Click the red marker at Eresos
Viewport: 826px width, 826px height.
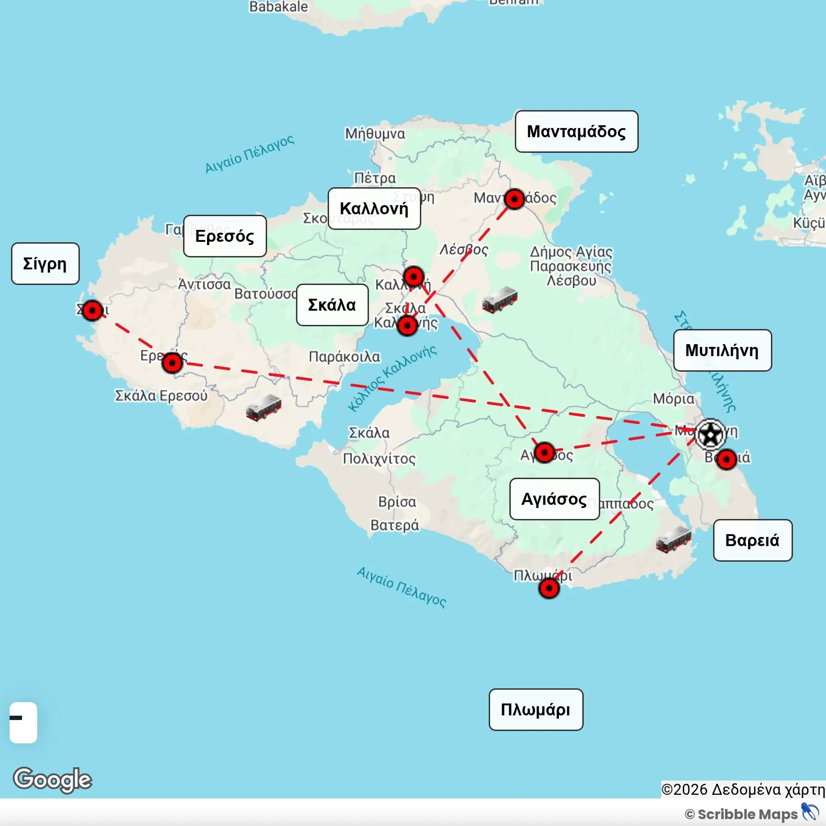coord(173,363)
